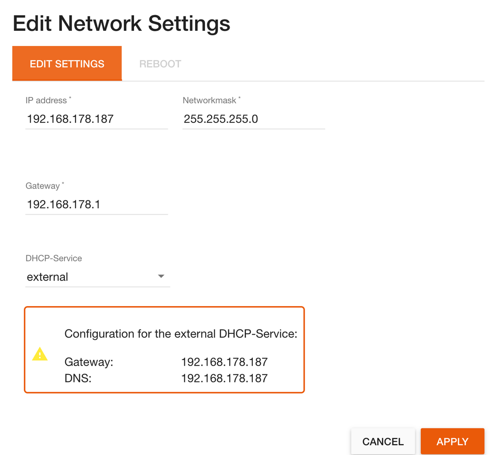This screenshot has height=455, width=491.
Task: Focus the IP address input field
Action: tap(96, 119)
